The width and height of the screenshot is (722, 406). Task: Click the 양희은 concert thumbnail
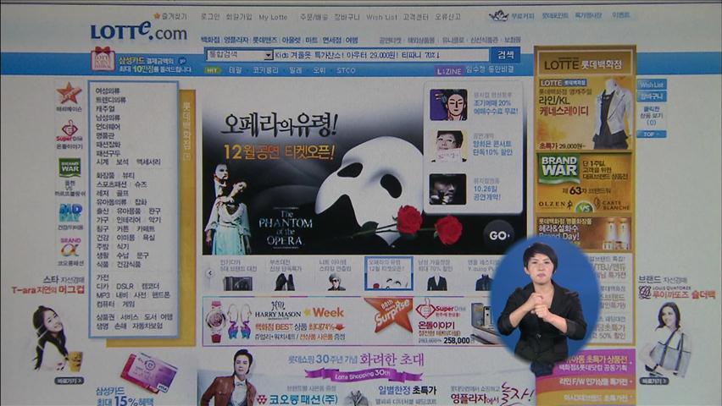pyautogui.click(x=448, y=146)
